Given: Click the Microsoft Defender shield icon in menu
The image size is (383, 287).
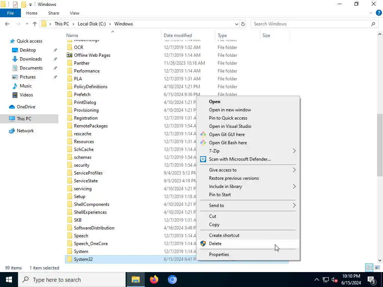Looking at the screenshot, I should pyautogui.click(x=203, y=159).
